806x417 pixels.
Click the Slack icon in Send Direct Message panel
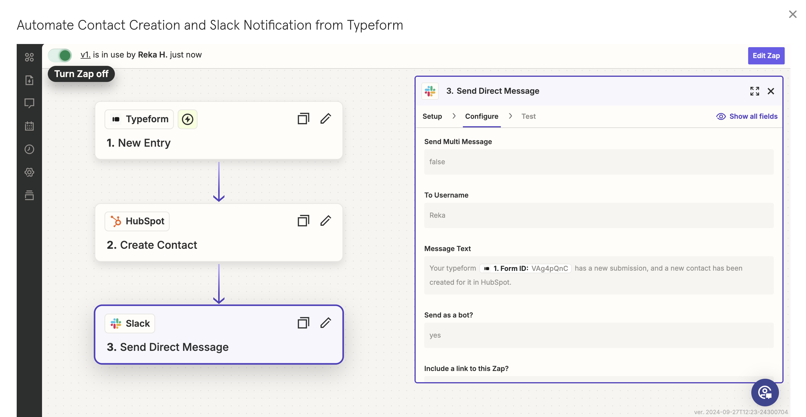point(430,91)
